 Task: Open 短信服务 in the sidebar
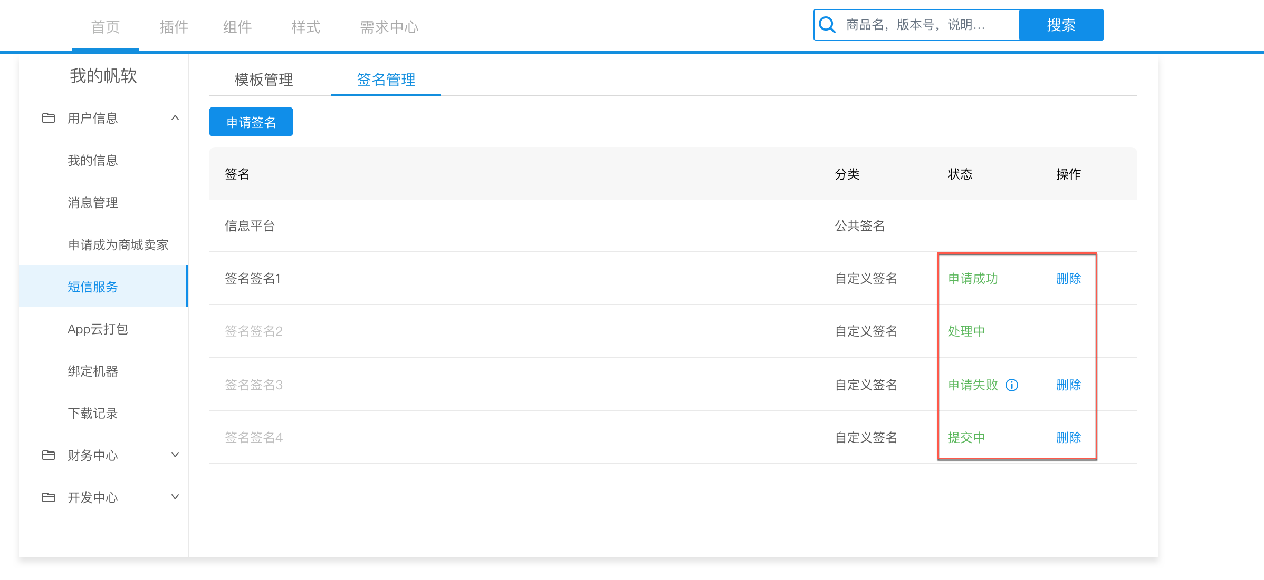pyautogui.click(x=93, y=287)
